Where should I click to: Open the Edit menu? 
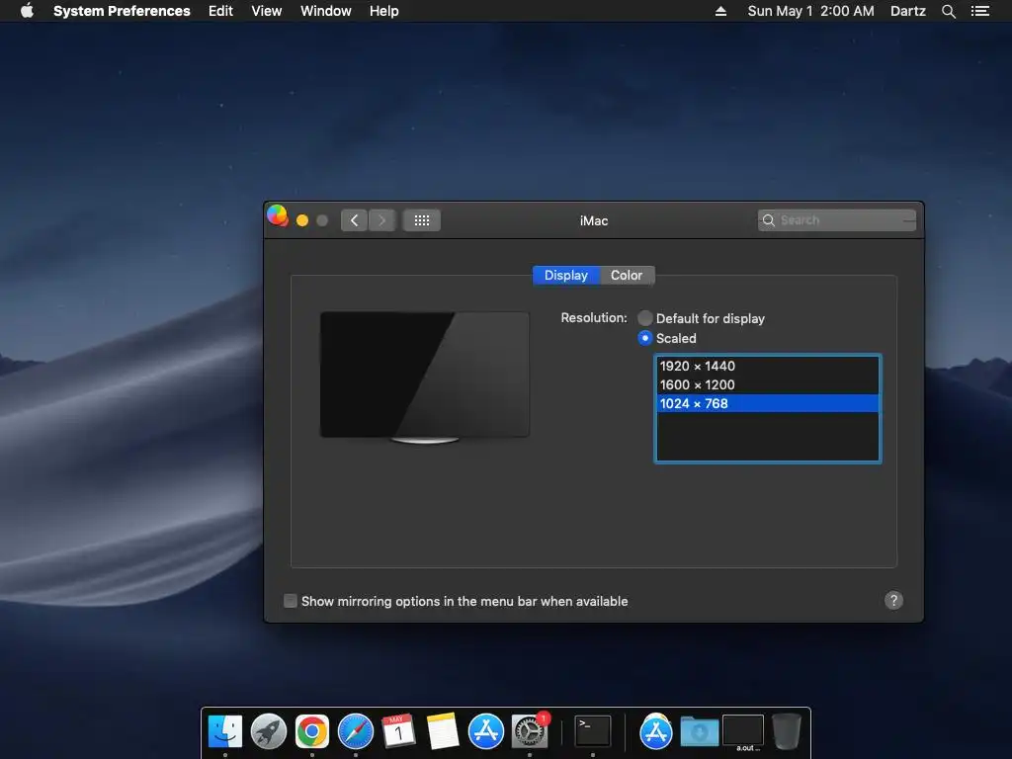(x=220, y=11)
